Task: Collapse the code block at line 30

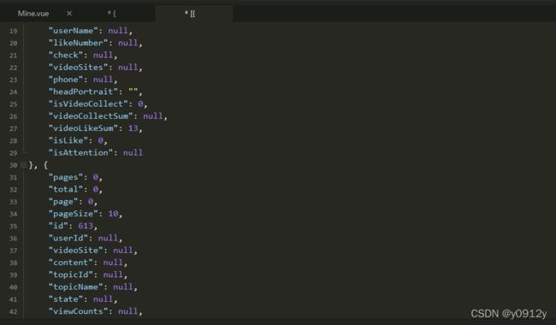Action: point(23,165)
